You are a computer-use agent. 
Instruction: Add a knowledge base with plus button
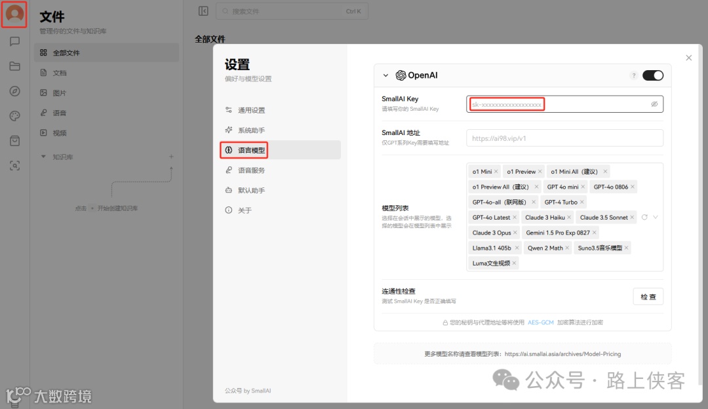pos(171,157)
